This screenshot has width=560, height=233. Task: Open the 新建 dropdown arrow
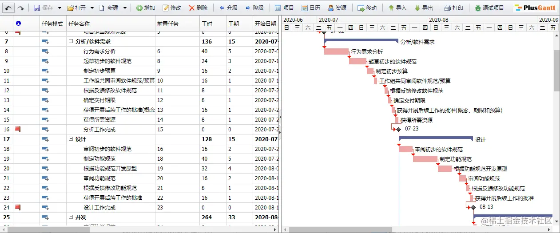coord(125,8)
